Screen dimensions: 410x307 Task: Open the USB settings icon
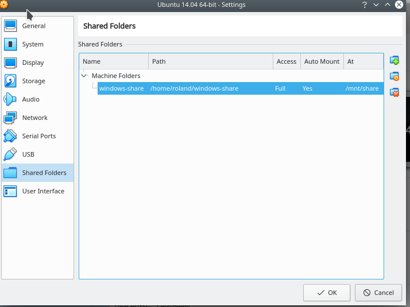click(x=11, y=154)
